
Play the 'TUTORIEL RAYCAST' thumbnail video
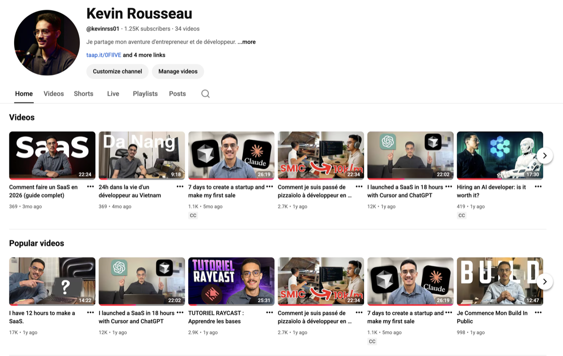coord(231,281)
